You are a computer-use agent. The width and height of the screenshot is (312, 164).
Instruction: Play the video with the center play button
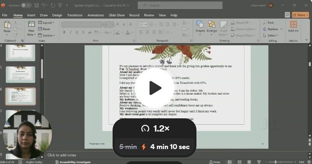155,88
